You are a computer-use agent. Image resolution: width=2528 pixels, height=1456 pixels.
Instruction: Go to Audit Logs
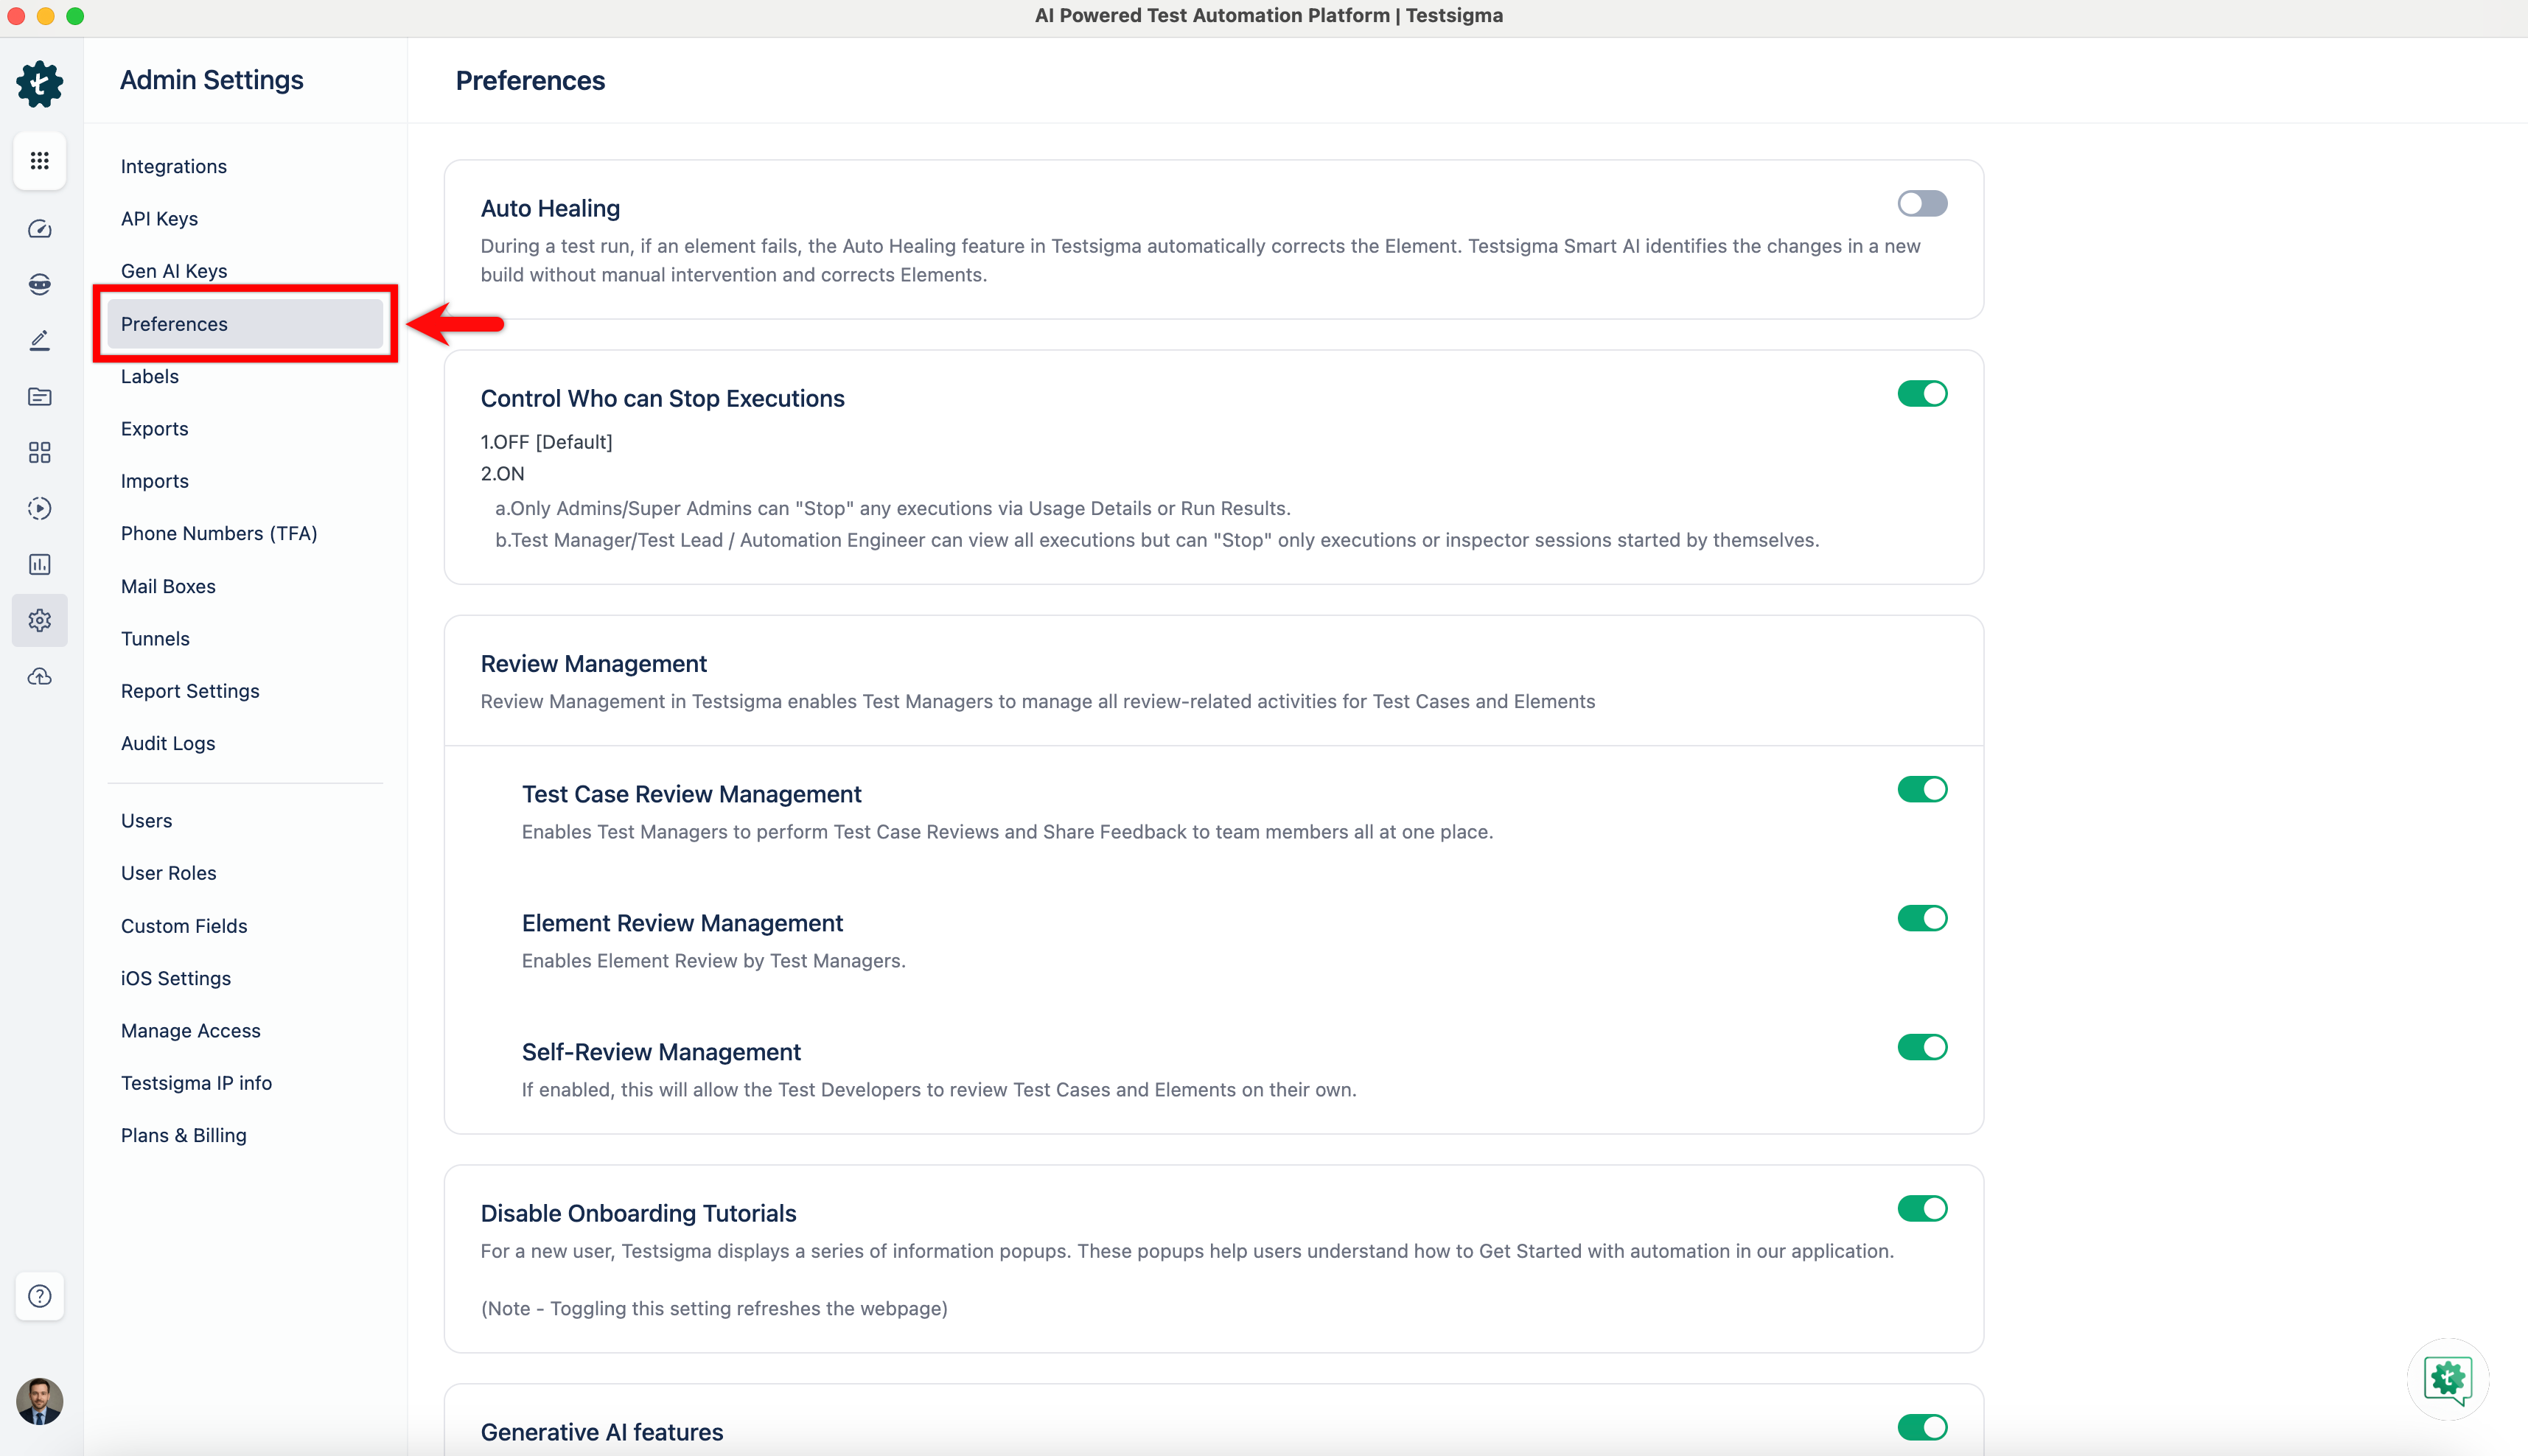coord(168,743)
